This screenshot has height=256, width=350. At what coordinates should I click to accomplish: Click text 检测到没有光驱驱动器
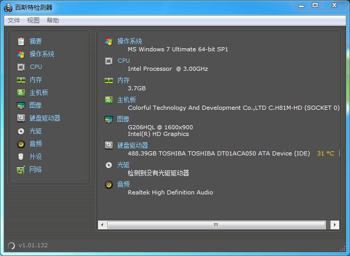click(158, 173)
